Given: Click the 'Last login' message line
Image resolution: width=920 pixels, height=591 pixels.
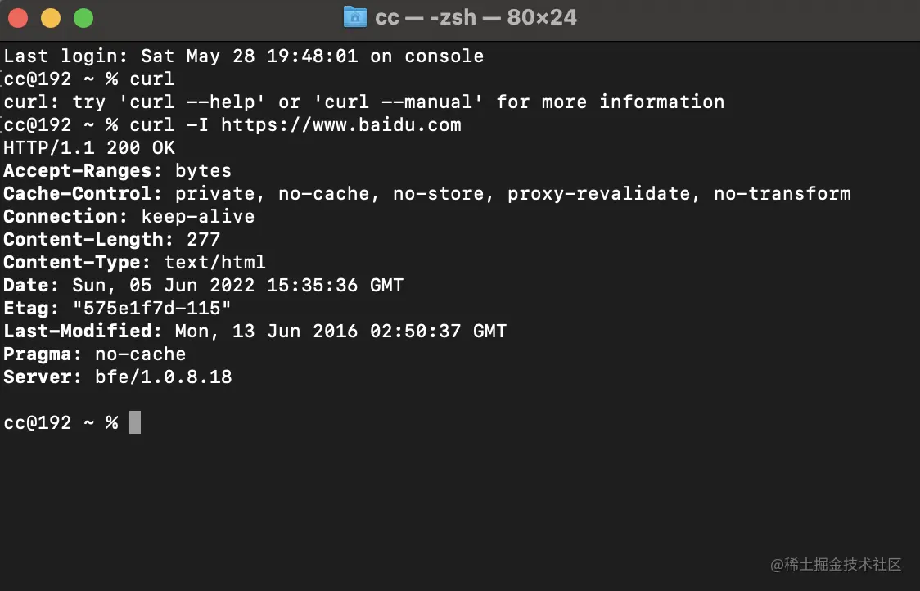Looking at the screenshot, I should click(x=243, y=56).
